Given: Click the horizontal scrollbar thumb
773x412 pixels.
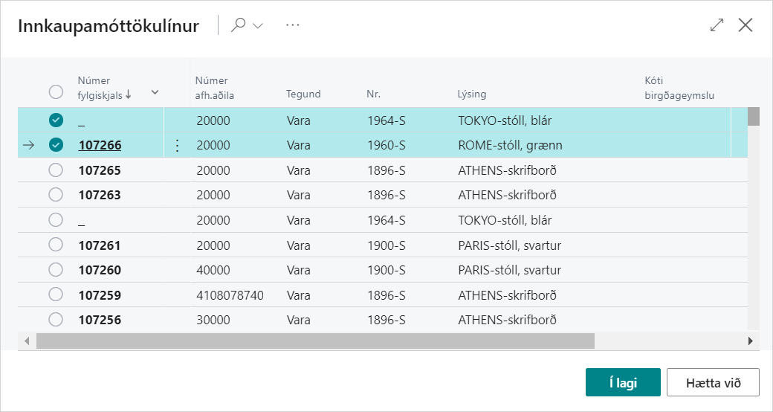Looking at the screenshot, I should coord(314,341).
